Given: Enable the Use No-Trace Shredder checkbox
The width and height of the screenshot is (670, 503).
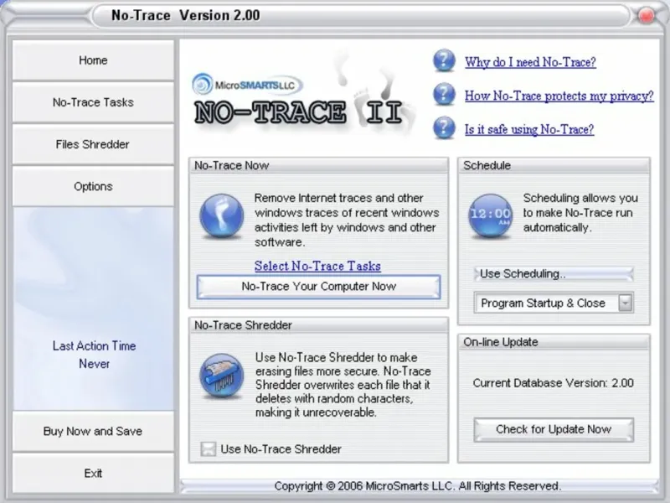Looking at the screenshot, I should point(208,449).
